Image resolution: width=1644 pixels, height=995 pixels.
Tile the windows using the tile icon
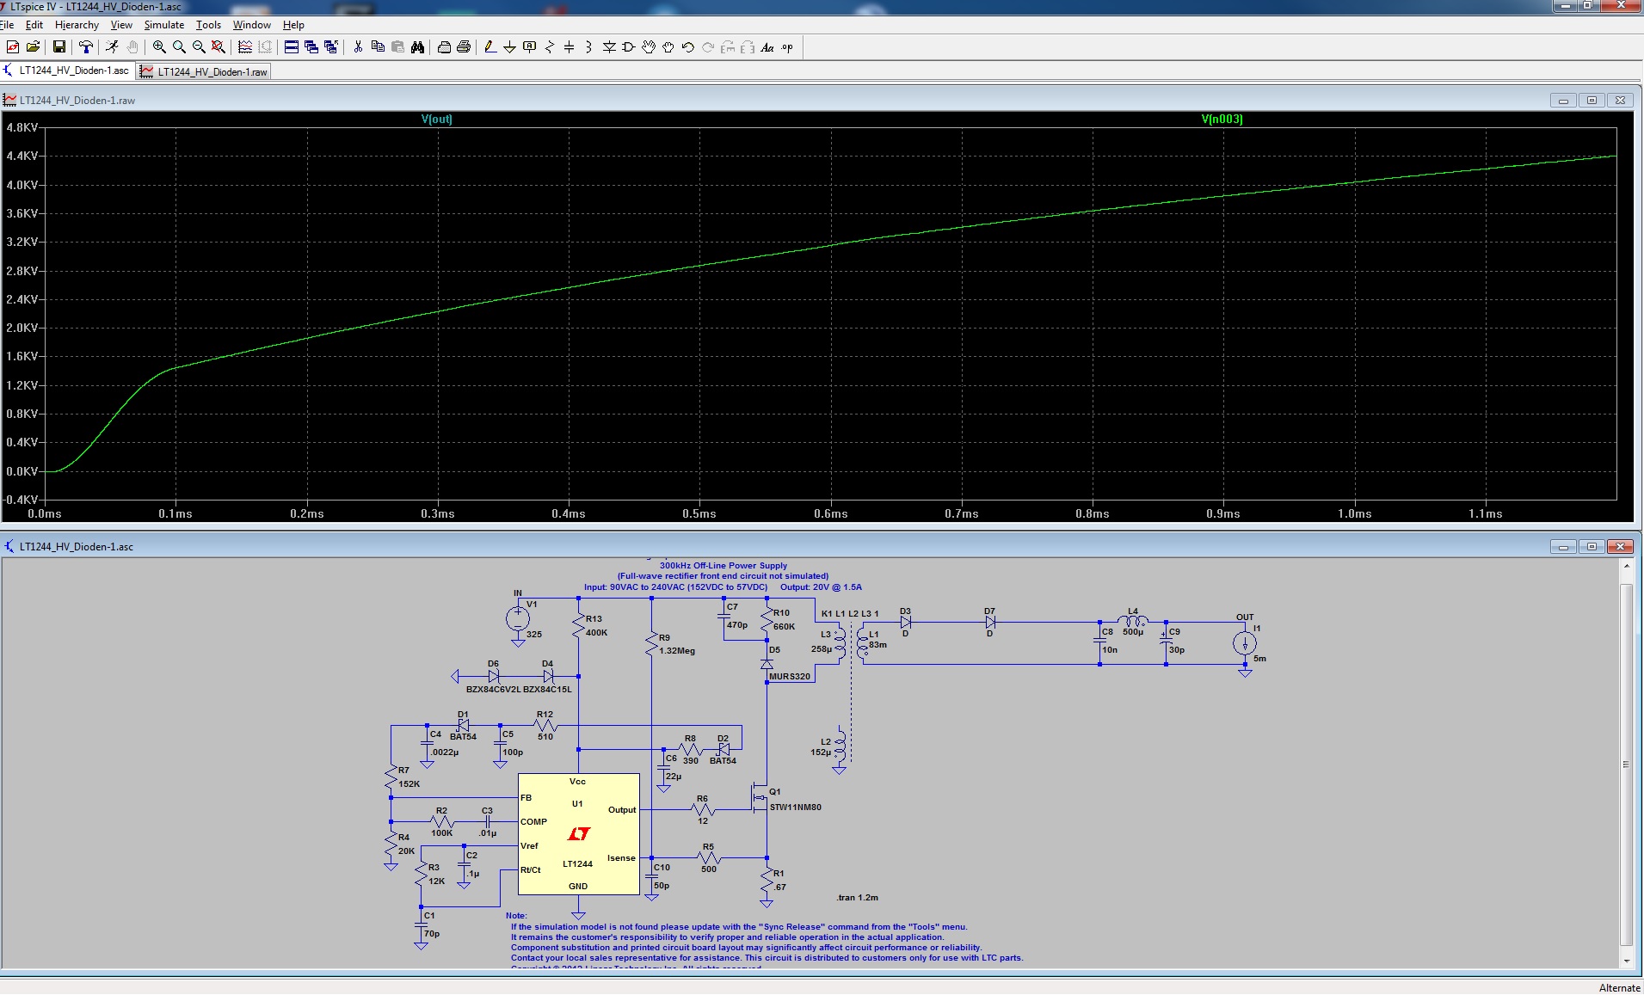[x=292, y=47]
